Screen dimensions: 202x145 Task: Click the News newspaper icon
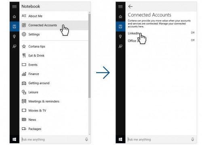(24, 119)
